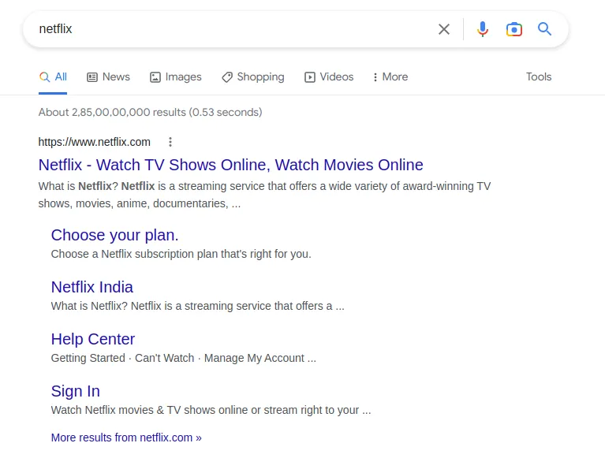Click 'Watch Netflix movies & TV shows online' description
This screenshot has width=605, height=458.
click(211, 410)
